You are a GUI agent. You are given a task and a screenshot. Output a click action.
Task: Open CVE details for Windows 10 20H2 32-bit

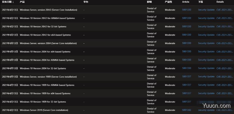tap(225, 26)
